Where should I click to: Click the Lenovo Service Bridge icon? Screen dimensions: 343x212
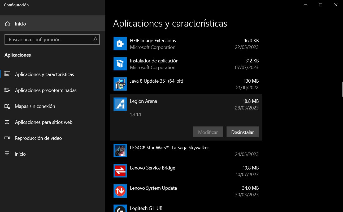(x=120, y=171)
